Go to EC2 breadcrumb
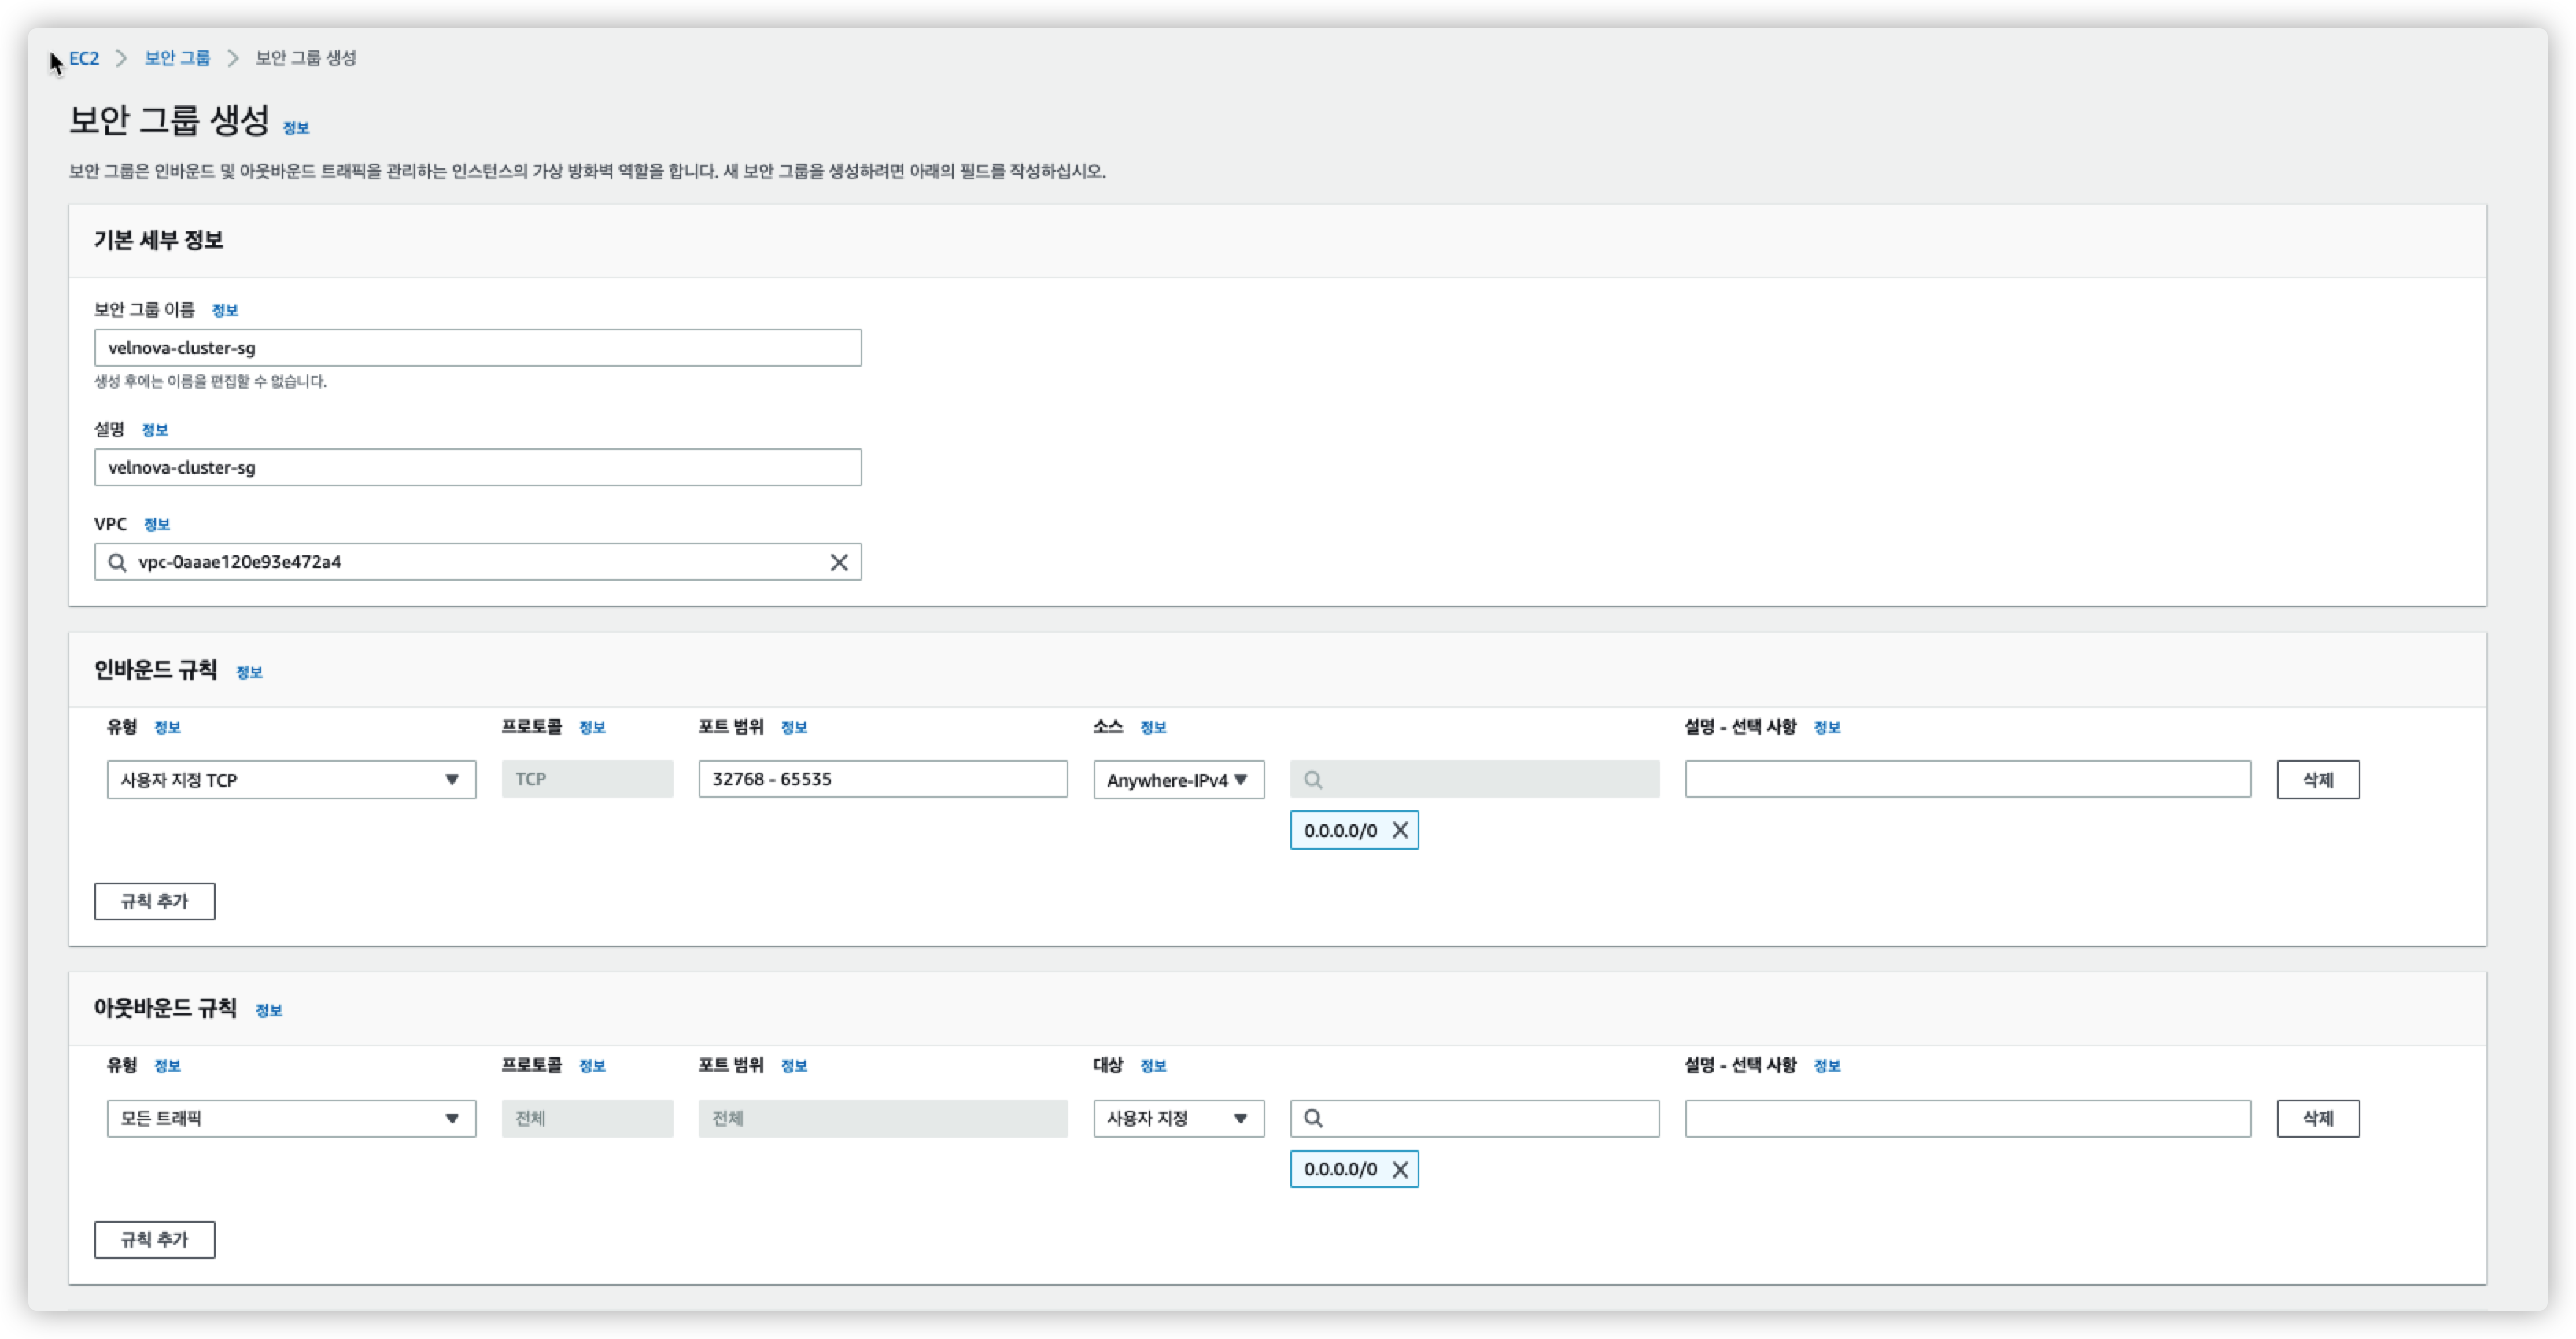 [x=84, y=58]
